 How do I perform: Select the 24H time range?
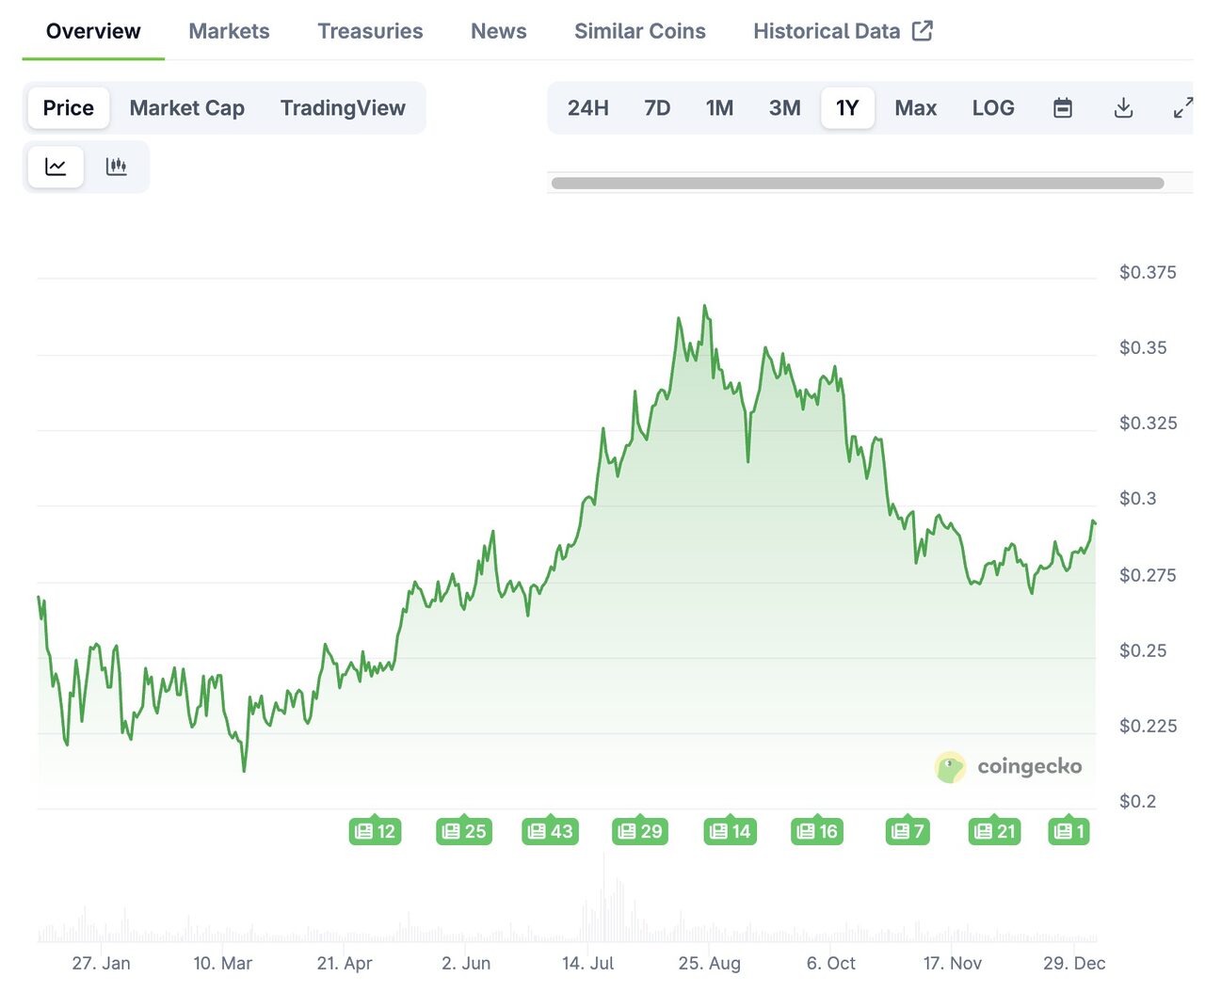[x=587, y=108]
